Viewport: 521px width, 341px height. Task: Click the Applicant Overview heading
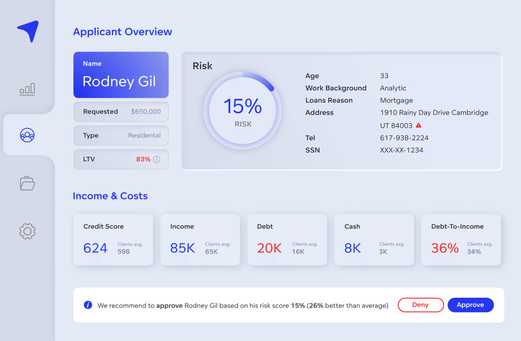122,31
